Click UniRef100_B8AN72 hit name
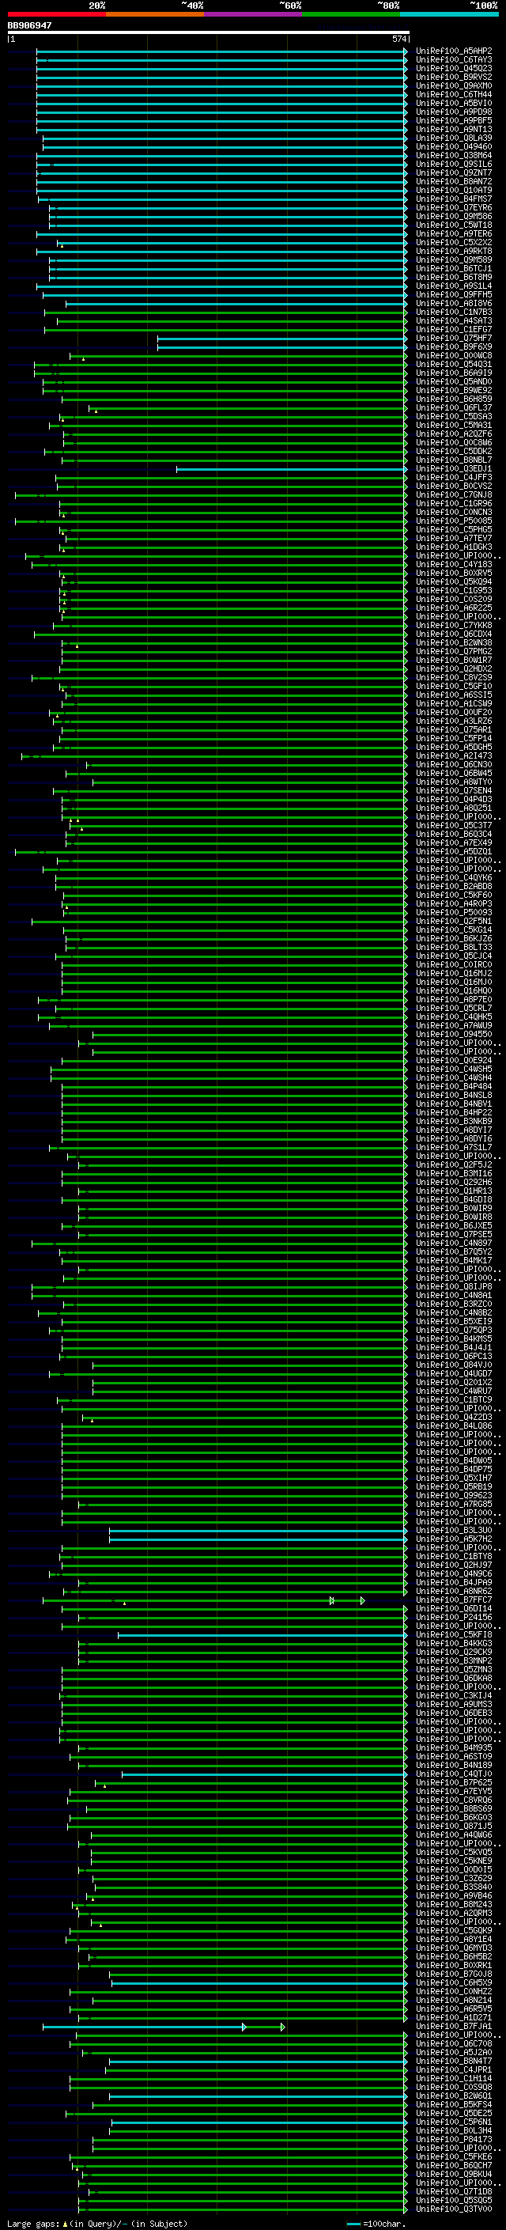Viewport: 506px width, 2230px height. tap(454, 182)
